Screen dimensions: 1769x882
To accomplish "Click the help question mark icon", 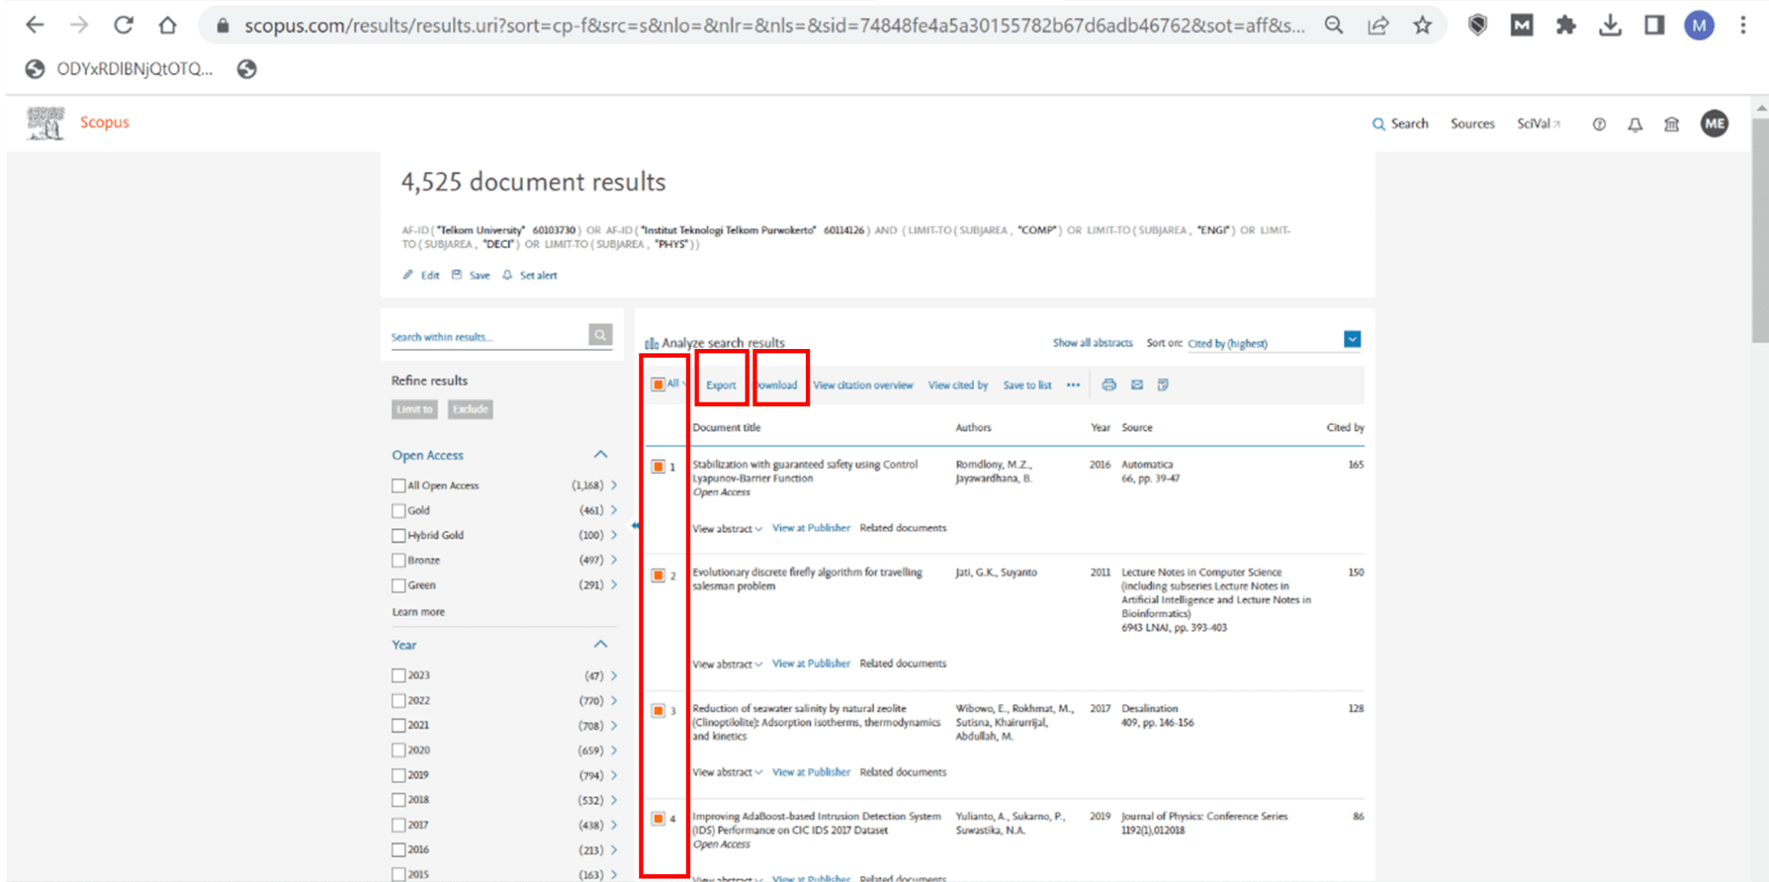I will (1599, 124).
